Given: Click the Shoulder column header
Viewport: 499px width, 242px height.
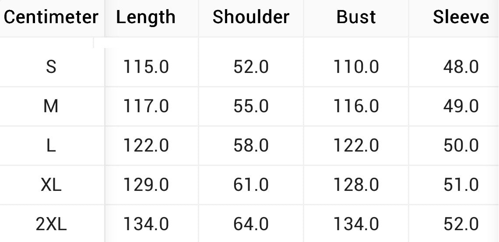Looking at the screenshot, I should (x=251, y=17).
